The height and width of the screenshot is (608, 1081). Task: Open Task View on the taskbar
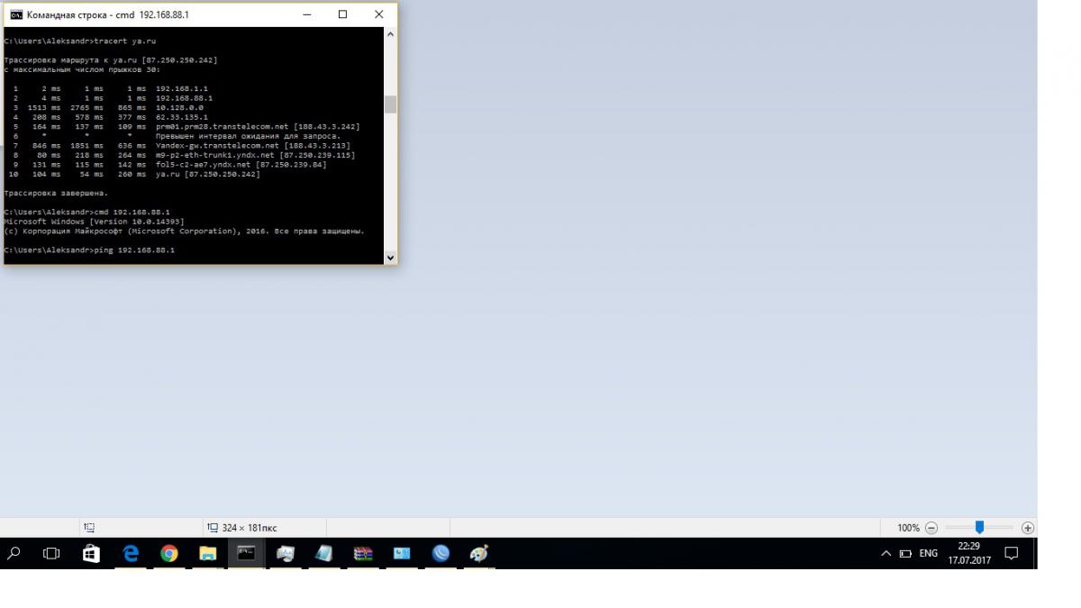pyautogui.click(x=52, y=554)
